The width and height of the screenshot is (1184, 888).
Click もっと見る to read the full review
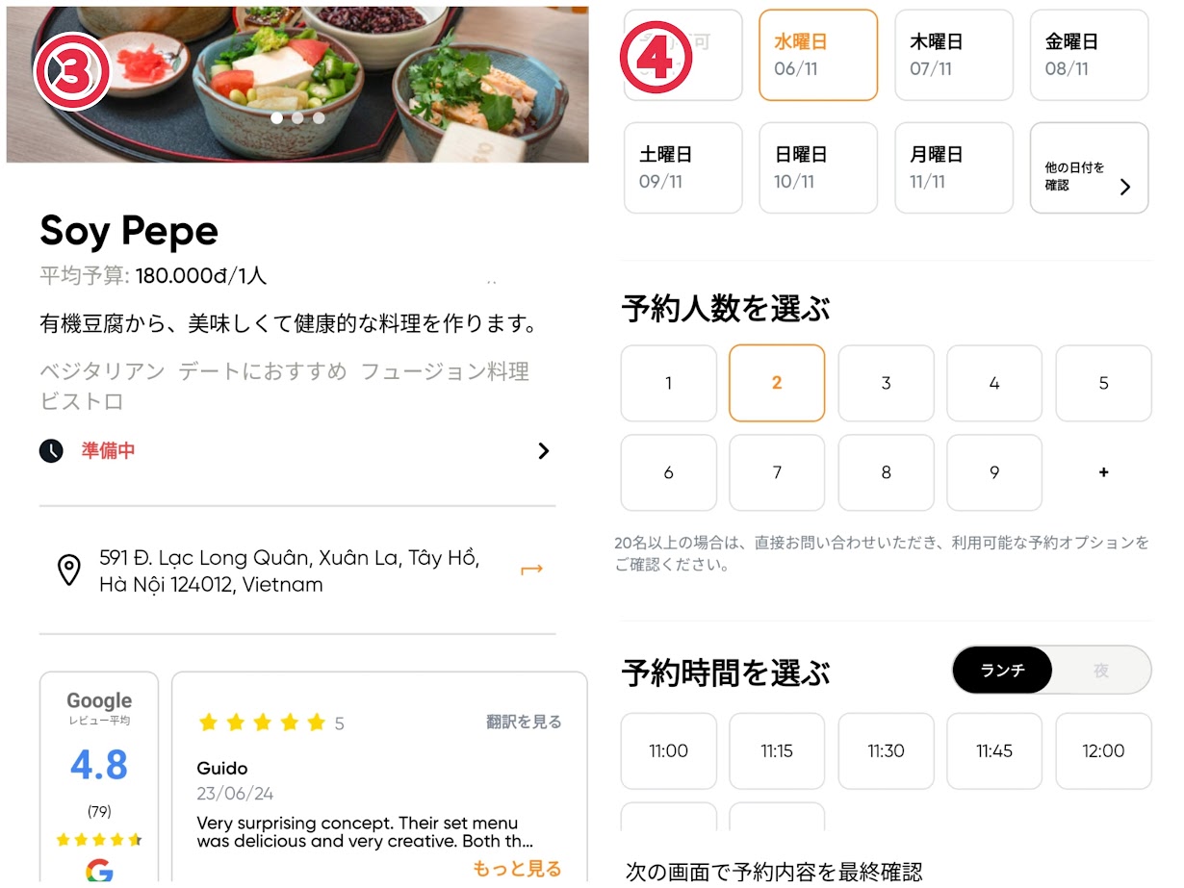516,868
